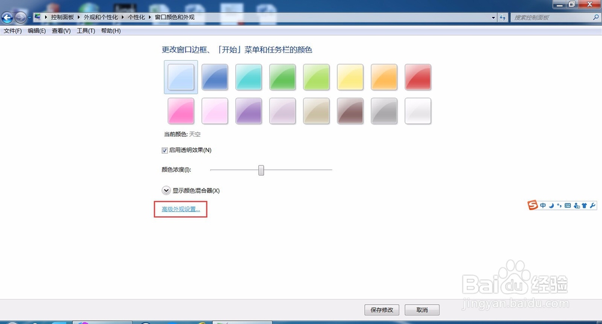
Task: Open the 工具(T) menu
Action: coord(86,31)
